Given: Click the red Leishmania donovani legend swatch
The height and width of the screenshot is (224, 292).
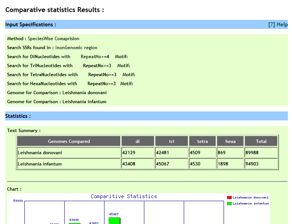Looking at the screenshot, I should pyautogui.click(x=229, y=197).
